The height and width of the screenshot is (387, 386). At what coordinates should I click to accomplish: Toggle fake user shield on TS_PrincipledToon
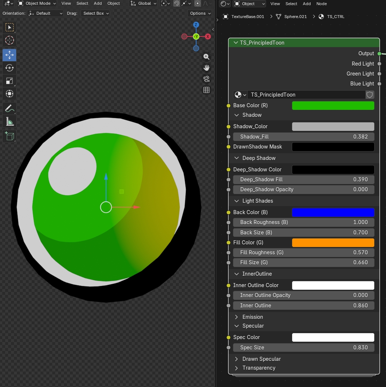click(x=370, y=95)
